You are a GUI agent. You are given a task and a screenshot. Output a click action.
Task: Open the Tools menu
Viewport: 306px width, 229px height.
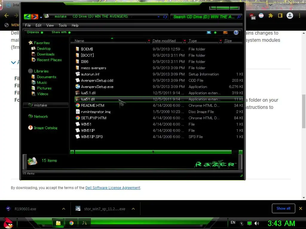point(62,25)
